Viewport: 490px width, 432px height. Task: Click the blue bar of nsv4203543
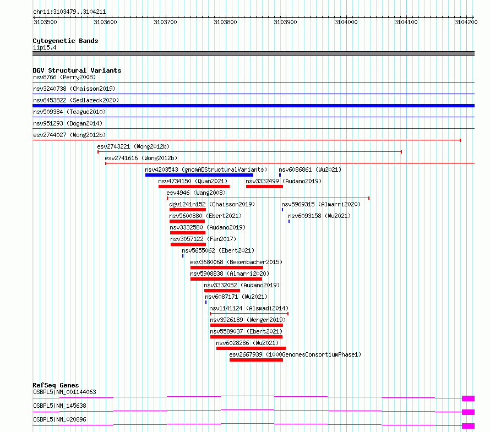(x=199, y=175)
